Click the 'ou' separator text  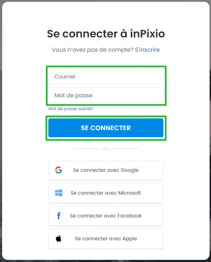point(106,149)
